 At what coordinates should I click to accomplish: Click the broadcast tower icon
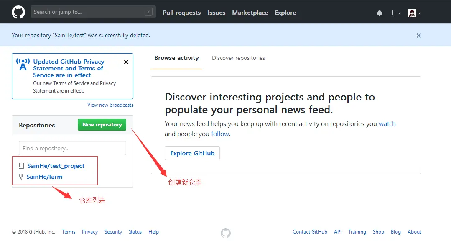pyautogui.click(x=23, y=64)
